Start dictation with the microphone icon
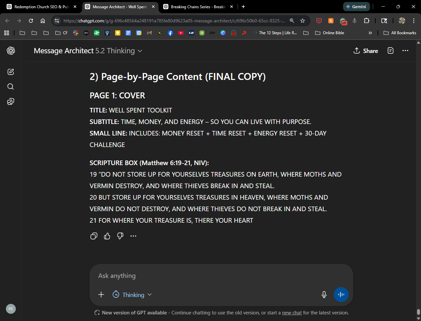 [324, 295]
